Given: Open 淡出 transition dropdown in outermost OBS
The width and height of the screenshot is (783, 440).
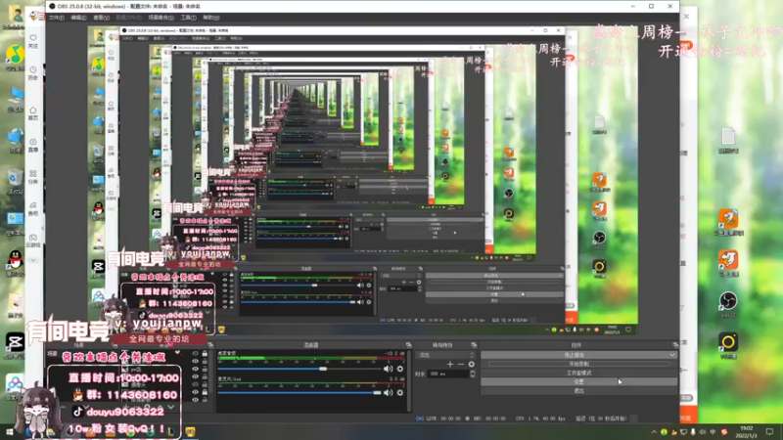Looking at the screenshot, I should click(445, 355).
